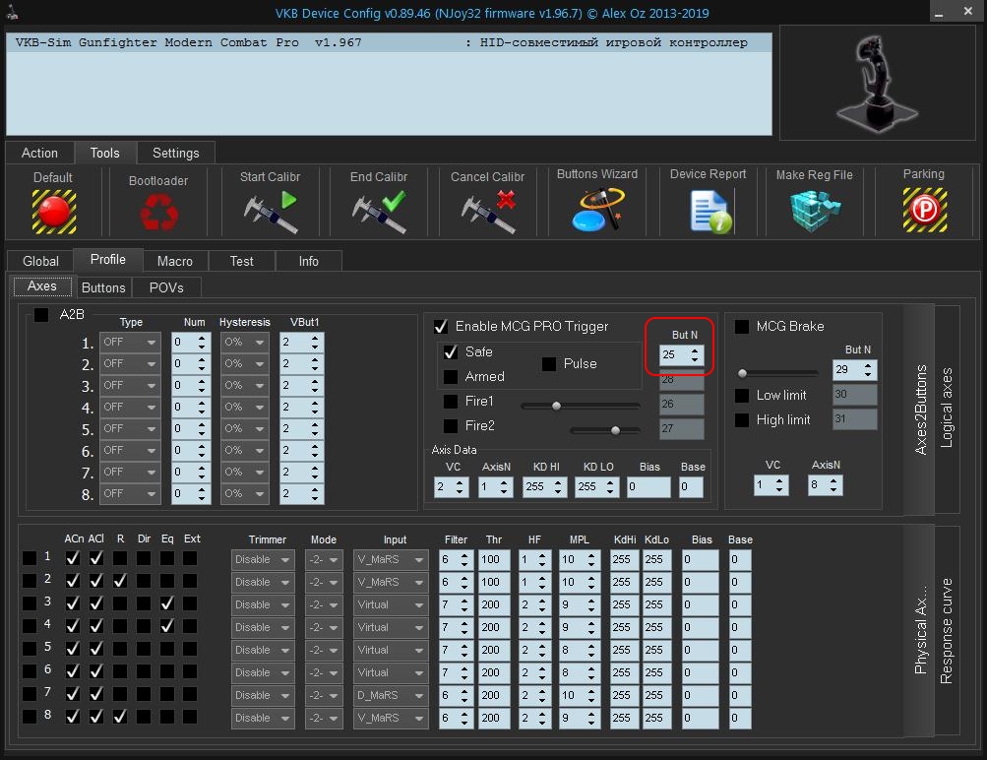The image size is (987, 760).
Task: Click the trigger But N field showing 25
Action: point(682,355)
